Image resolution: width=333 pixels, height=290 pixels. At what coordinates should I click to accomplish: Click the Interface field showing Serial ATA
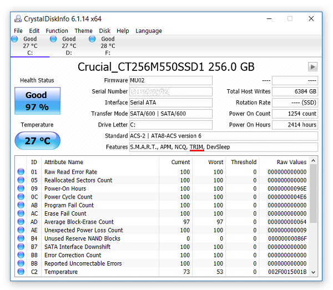(171, 103)
